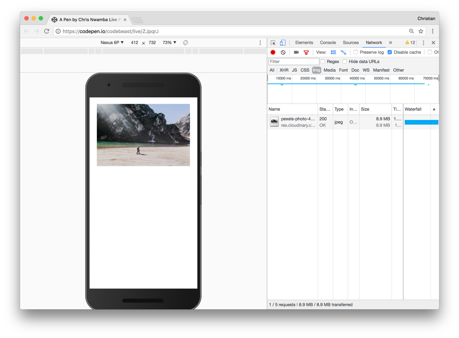The height and width of the screenshot is (338, 459).
Task: Click the browser back arrow
Action: pyautogui.click(x=27, y=31)
